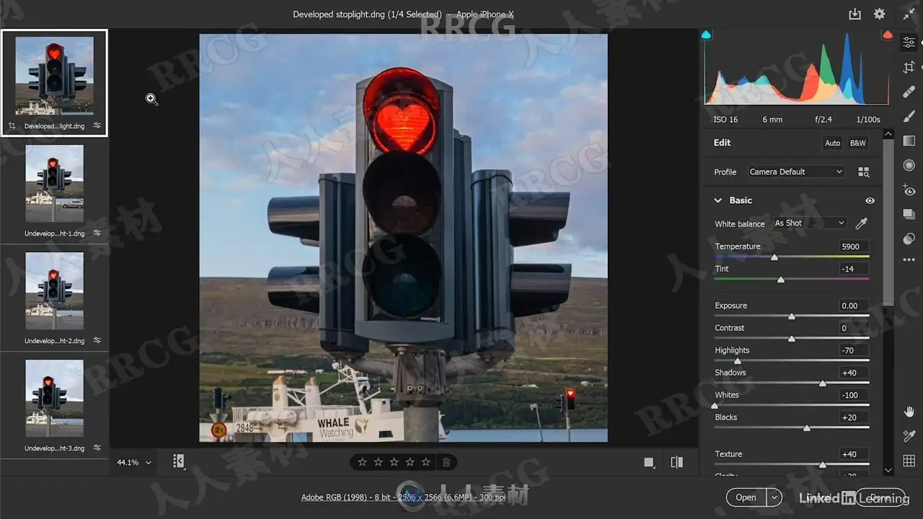Expand the Open button dropdown arrow

pyautogui.click(x=774, y=497)
